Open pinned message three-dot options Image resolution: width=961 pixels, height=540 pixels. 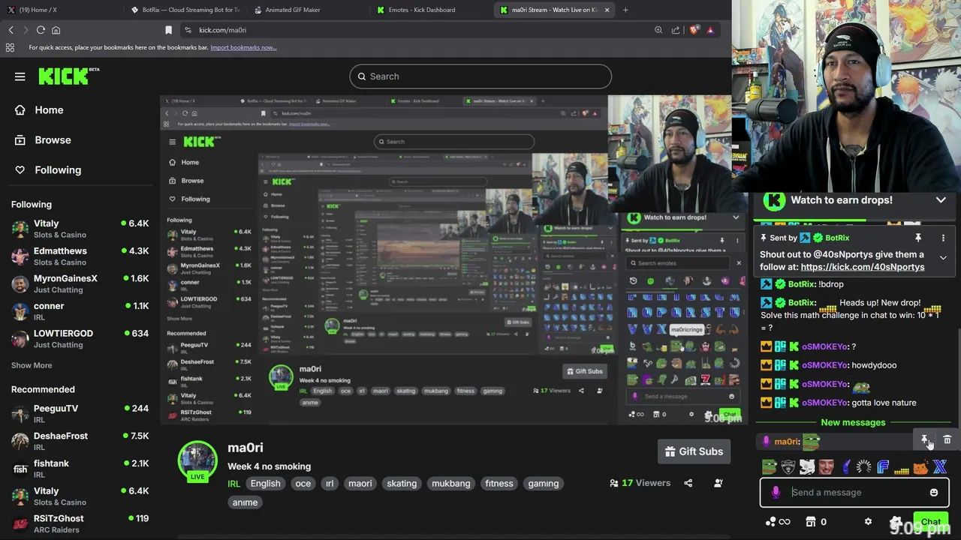coord(943,238)
